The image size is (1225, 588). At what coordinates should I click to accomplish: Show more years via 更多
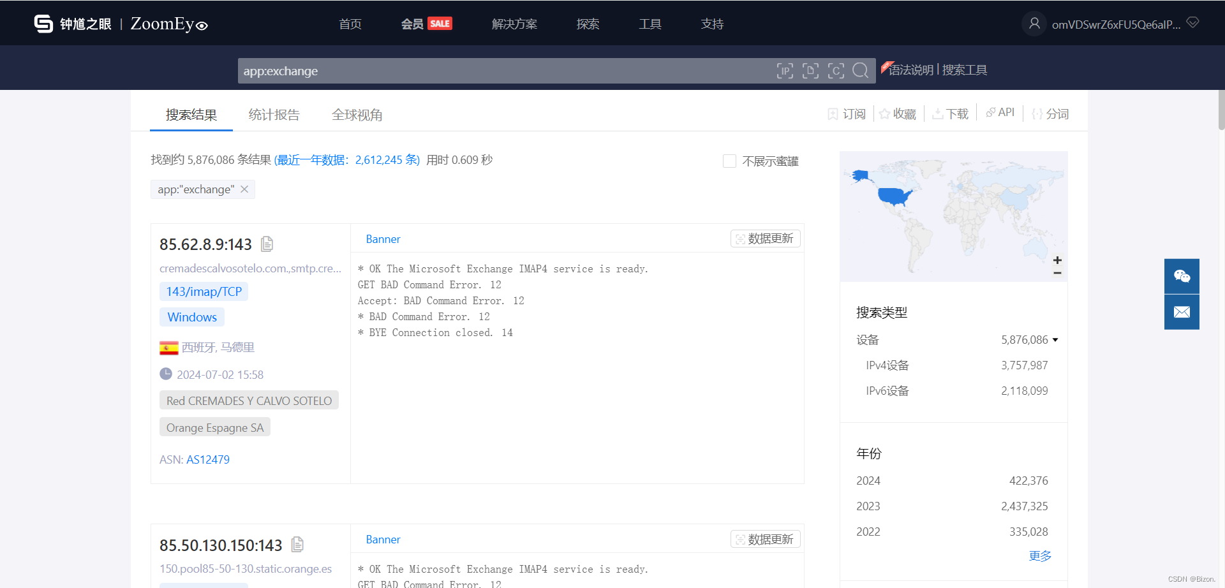(1040, 556)
